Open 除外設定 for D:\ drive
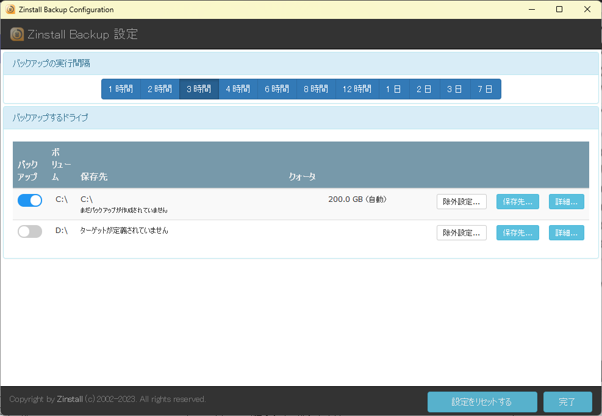602x416 pixels. [x=461, y=232]
